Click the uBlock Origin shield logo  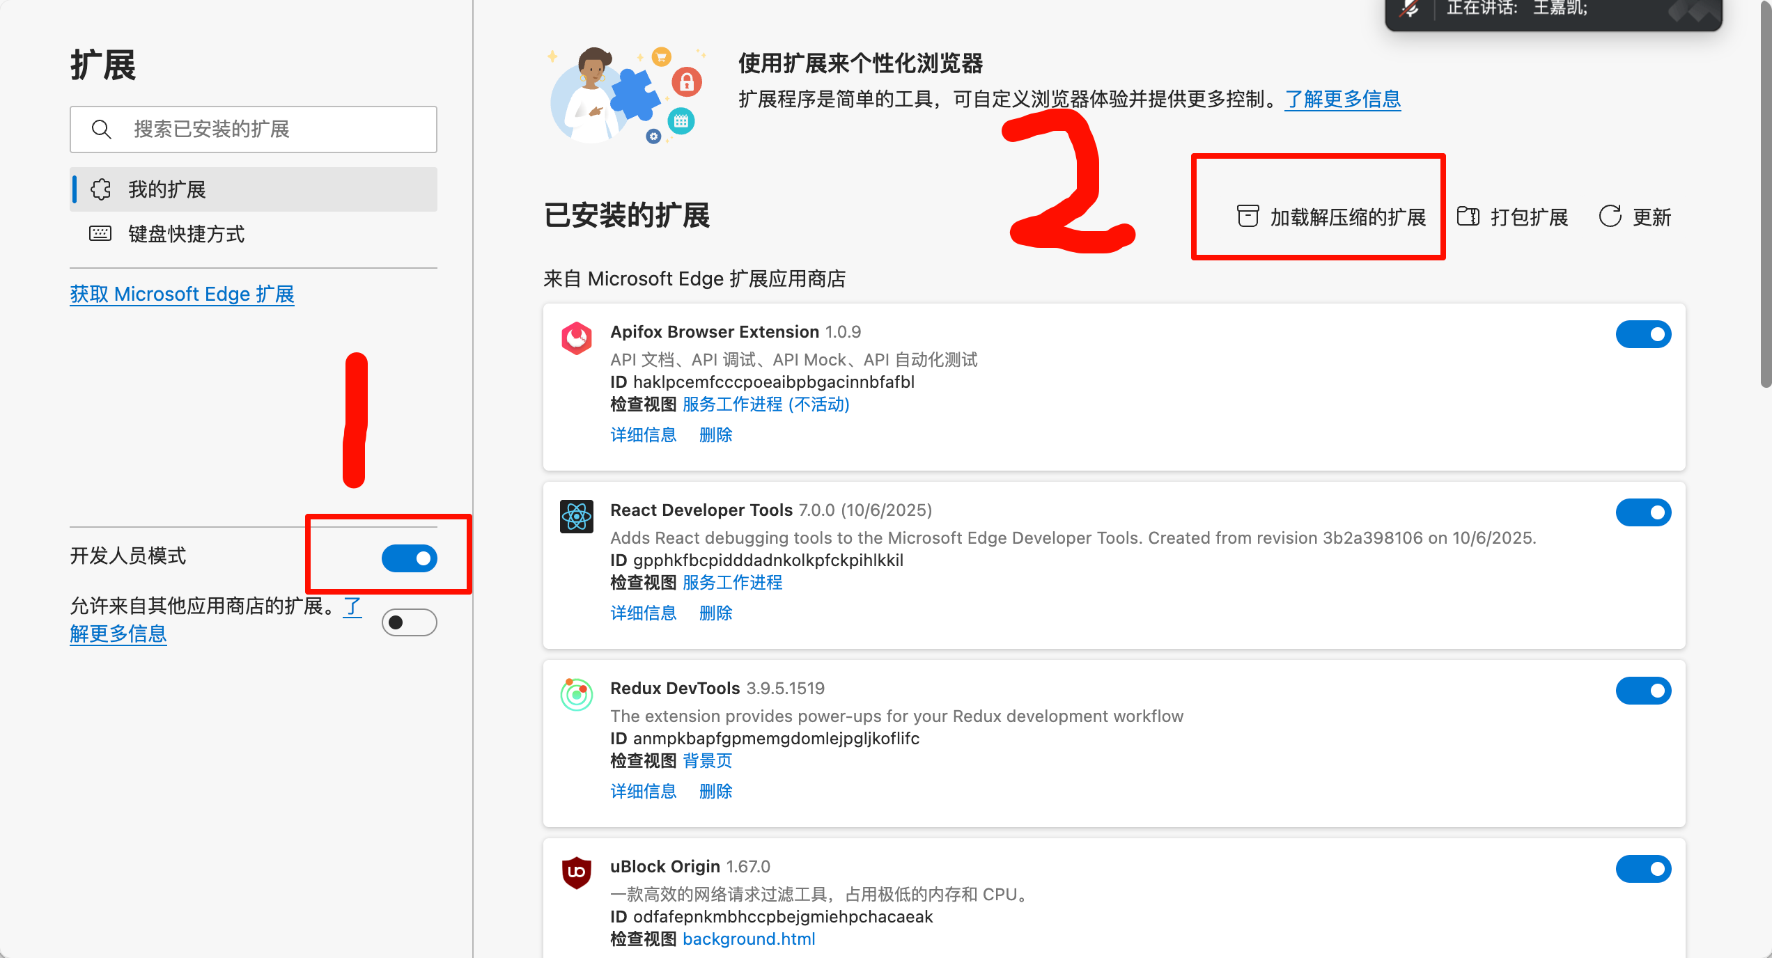click(x=577, y=872)
